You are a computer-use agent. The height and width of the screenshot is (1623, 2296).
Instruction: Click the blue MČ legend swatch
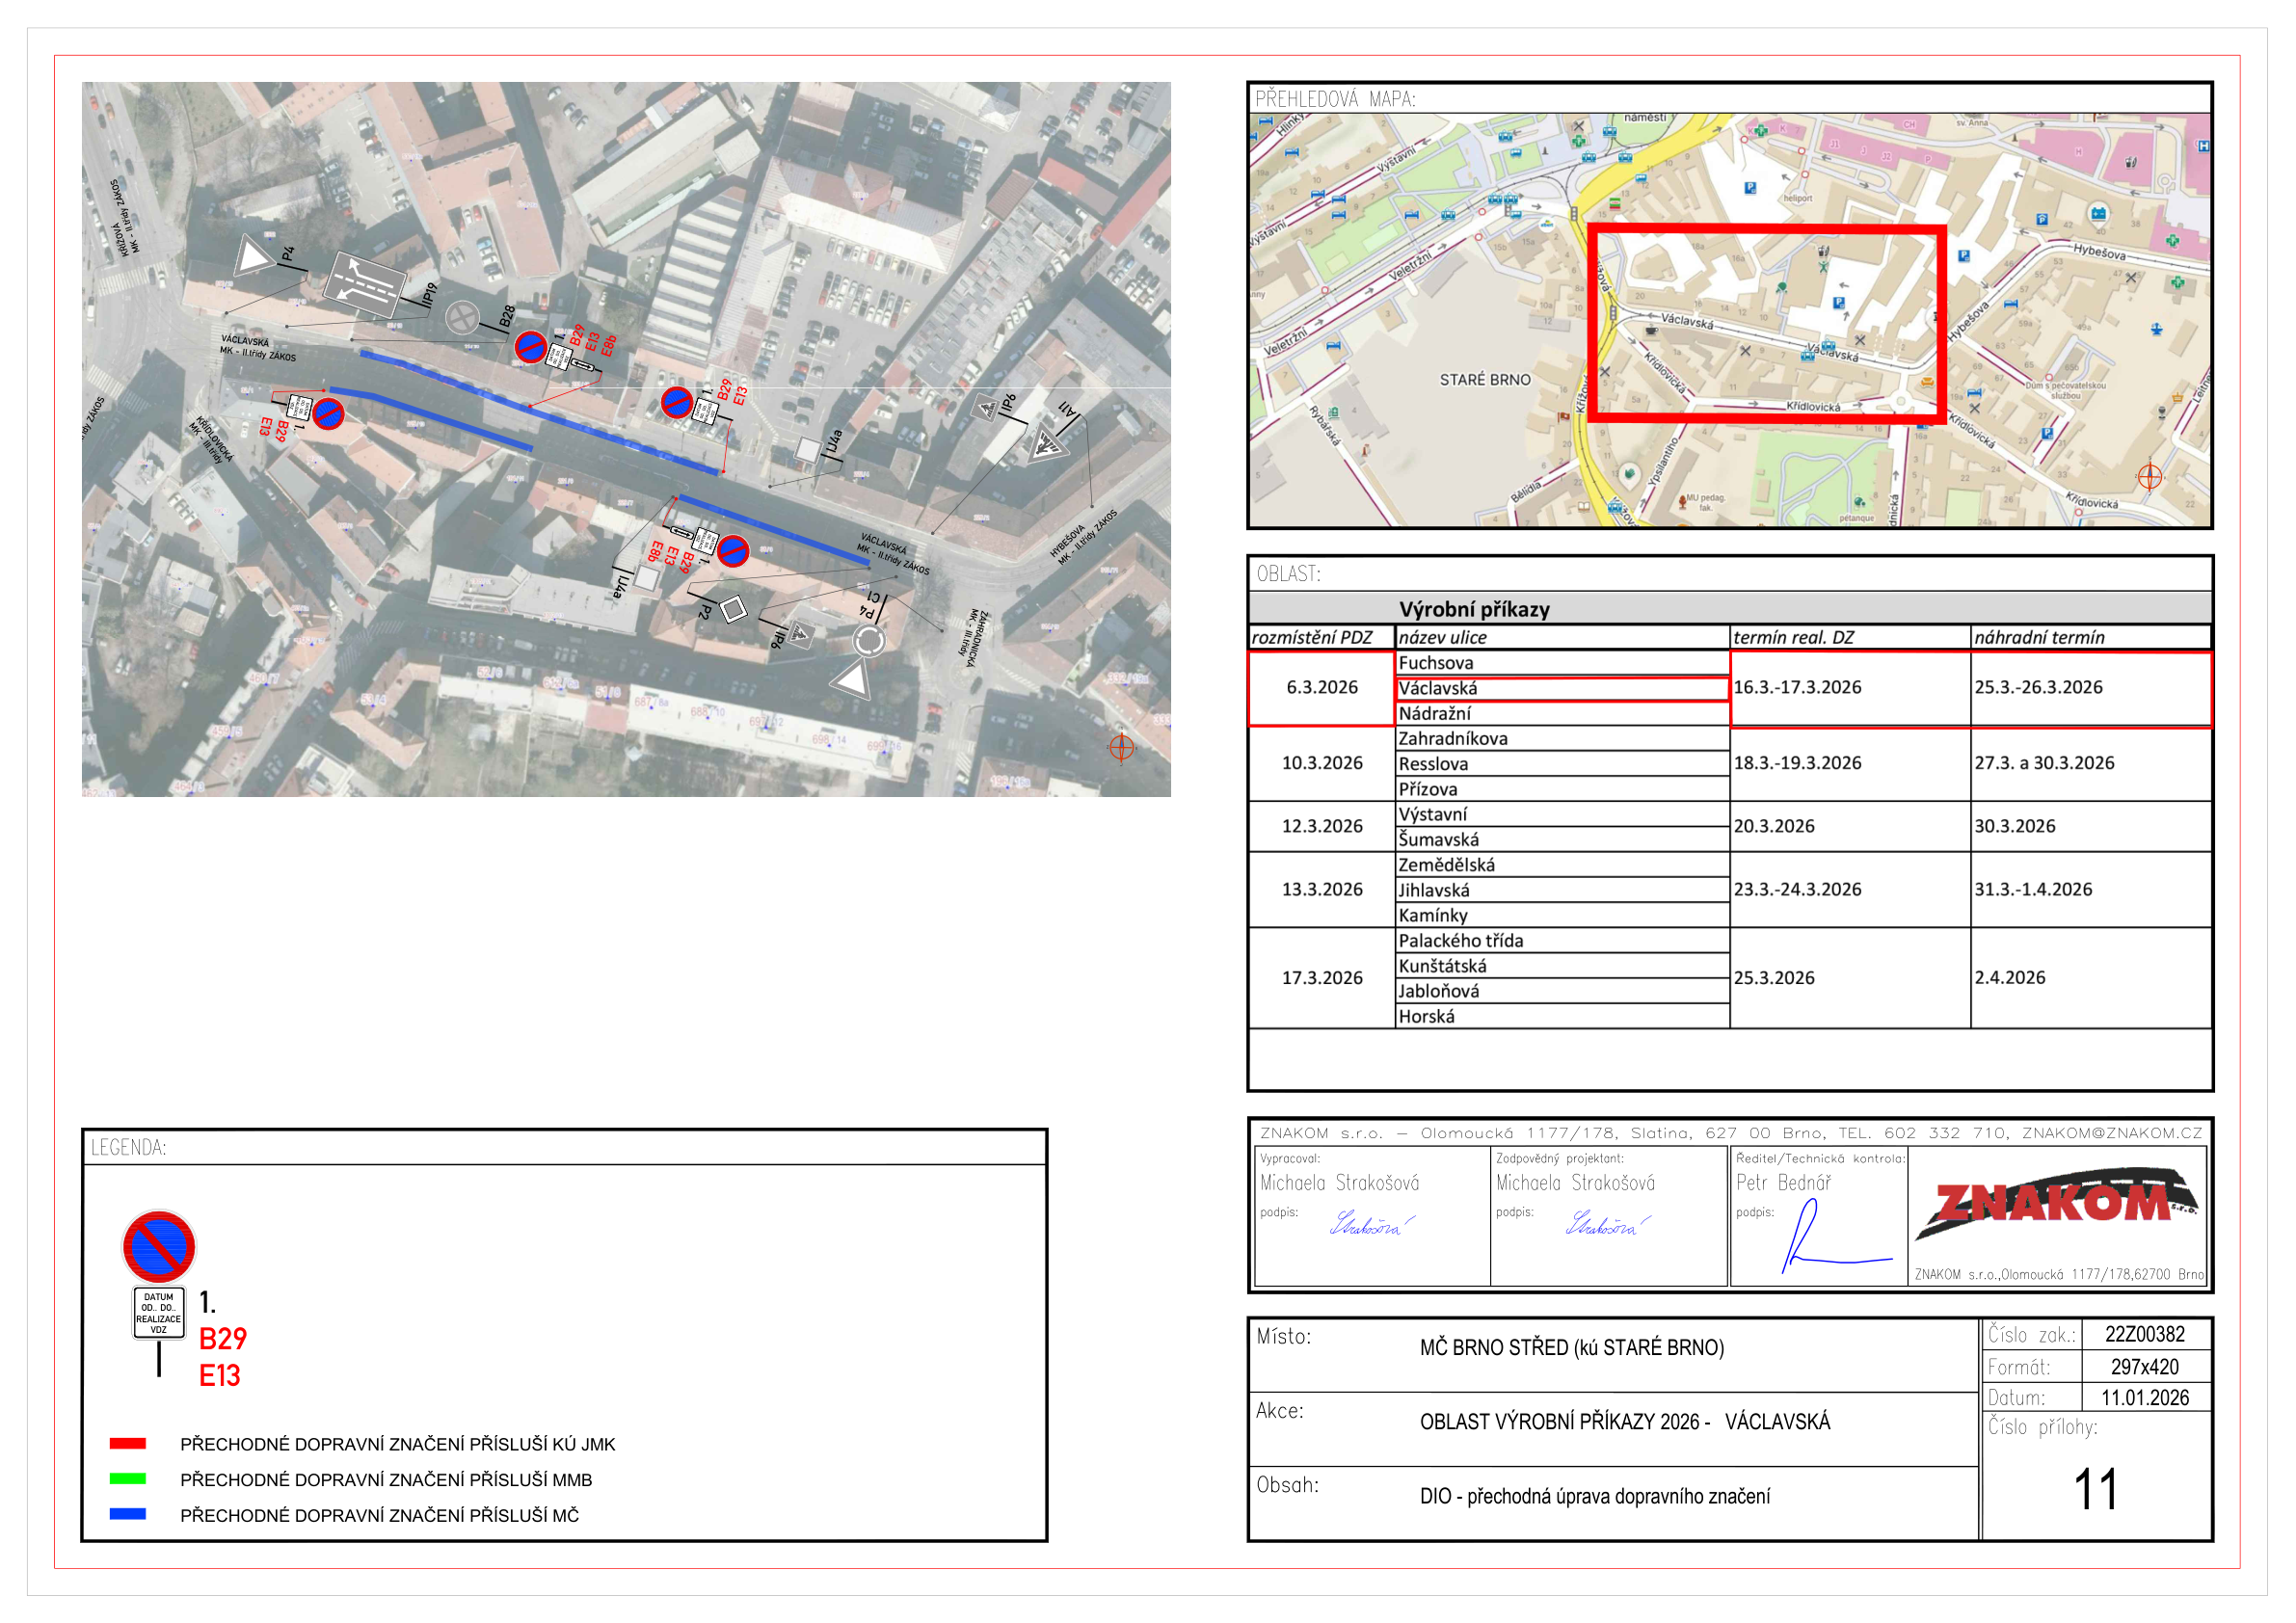[128, 1514]
